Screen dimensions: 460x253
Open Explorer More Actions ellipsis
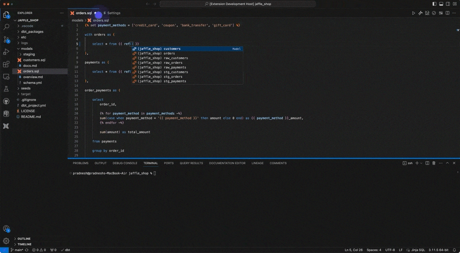[61, 13]
